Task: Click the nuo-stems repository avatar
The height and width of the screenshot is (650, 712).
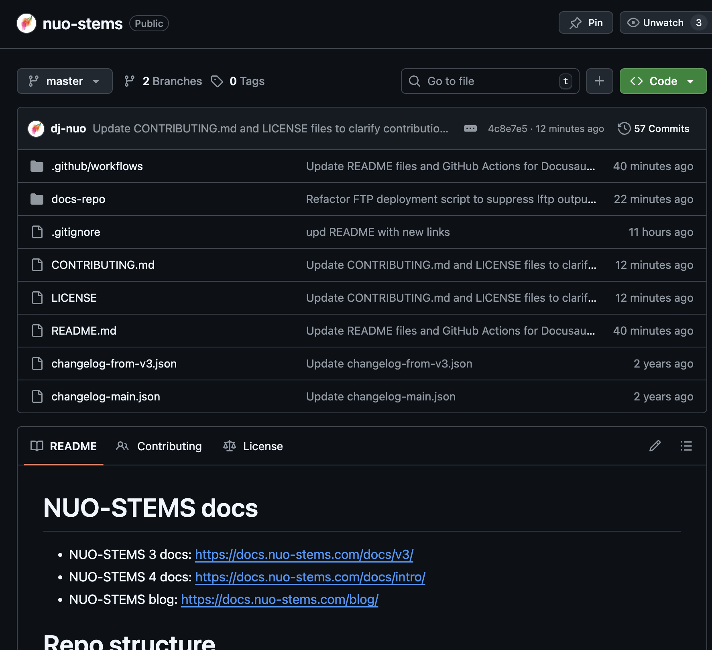Action: [26, 23]
